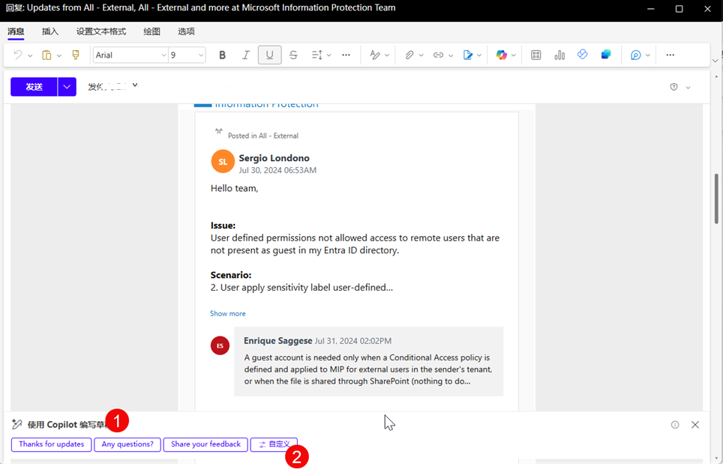Viewport: 723px width, 469px height.
Task: Click the ES avatar of Enrique Saggese
Action: pyautogui.click(x=220, y=345)
